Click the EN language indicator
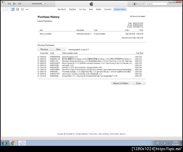Image resolution: width=183 pixels, height=152 pixels. (x=158, y=143)
